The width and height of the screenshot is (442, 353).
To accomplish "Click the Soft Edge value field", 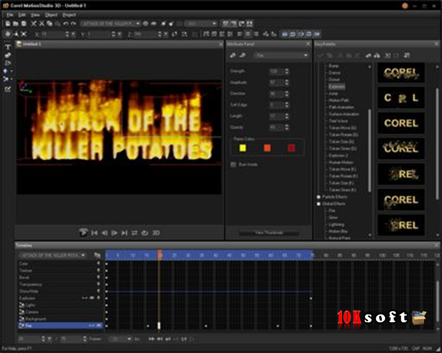I will point(276,105).
